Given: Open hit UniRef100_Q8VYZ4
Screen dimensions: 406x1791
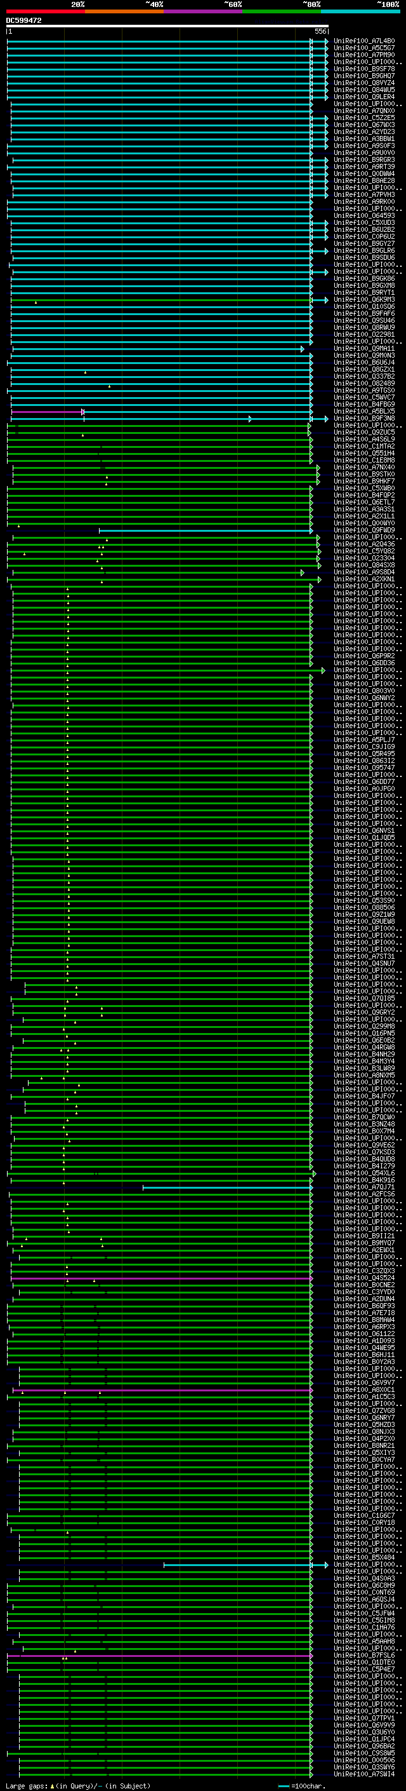Looking at the screenshot, I should [364, 83].
